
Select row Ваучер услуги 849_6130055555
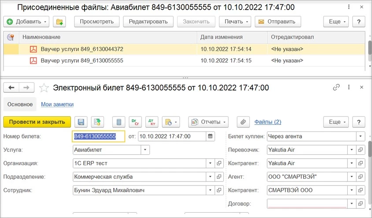point(184,61)
